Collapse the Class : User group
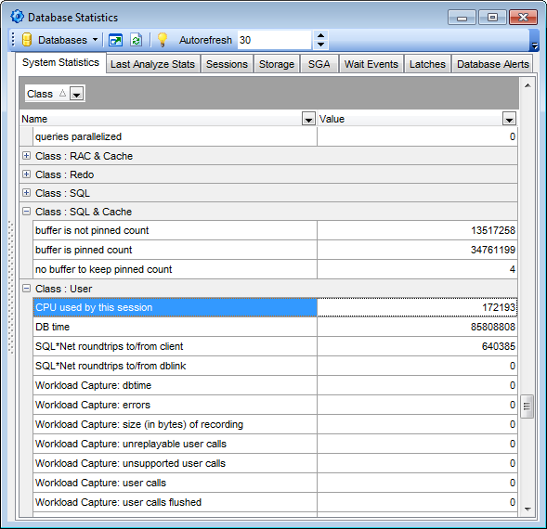The width and height of the screenshot is (547, 529). (27, 289)
